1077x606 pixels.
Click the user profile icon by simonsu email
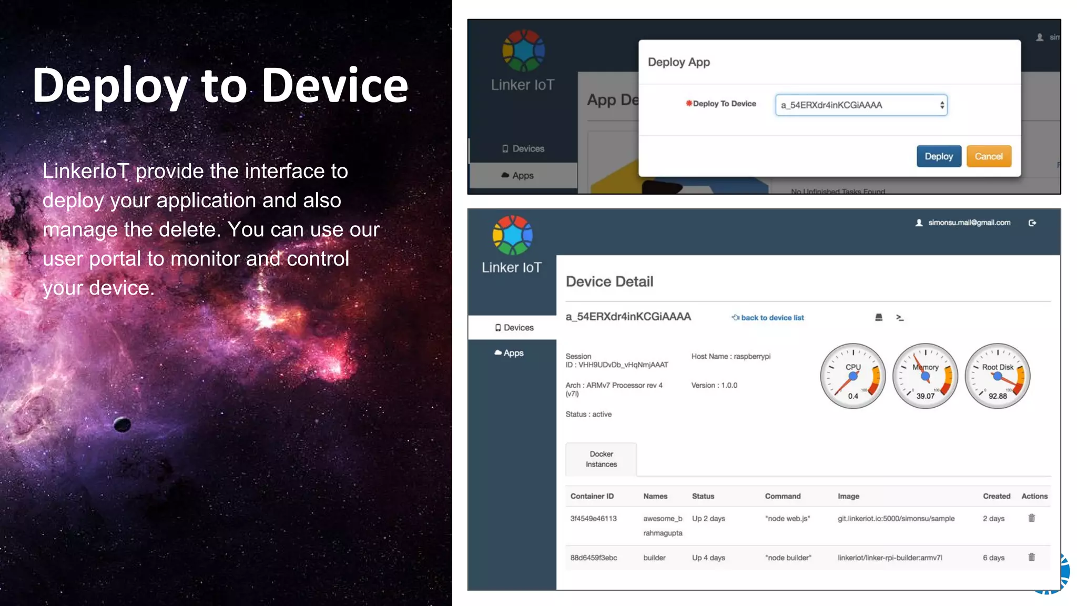click(919, 223)
